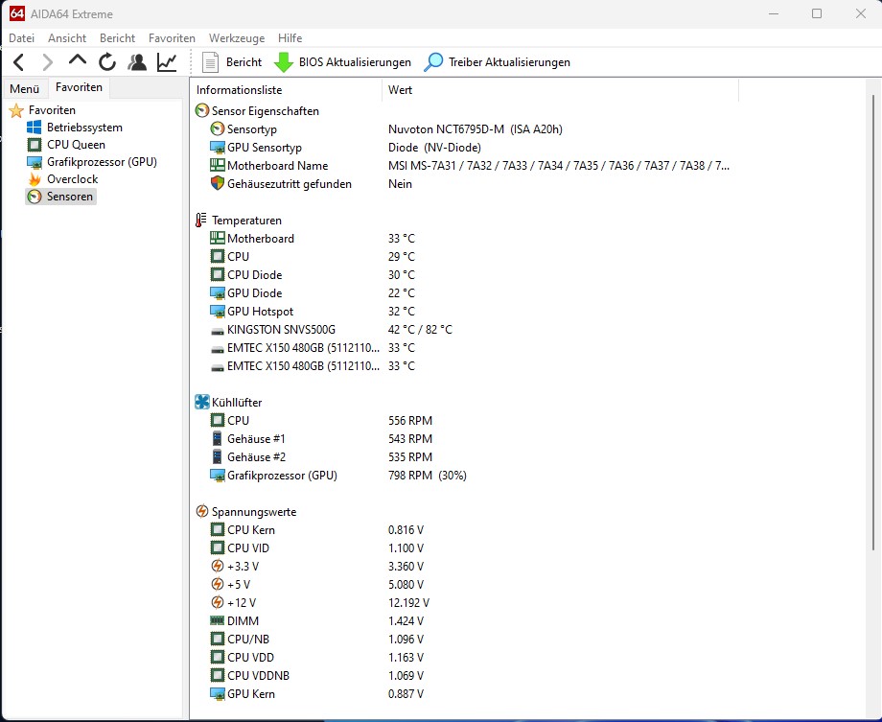Select the Favoriten root tree node

(51, 110)
